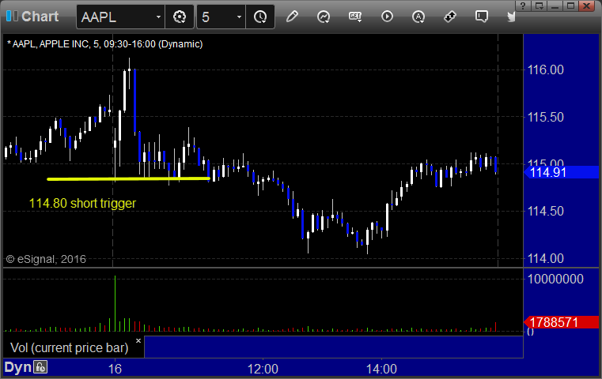This screenshot has width=602, height=379.
Task: Maximize the chart window
Action: (x=571, y=6)
